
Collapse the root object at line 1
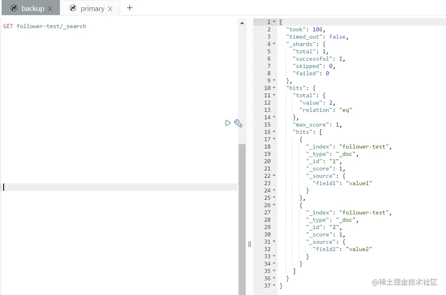[274, 22]
